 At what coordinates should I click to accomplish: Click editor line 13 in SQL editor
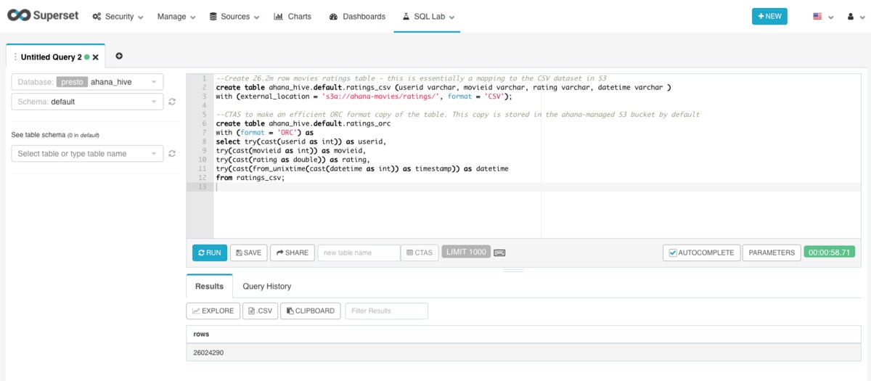[539, 187]
